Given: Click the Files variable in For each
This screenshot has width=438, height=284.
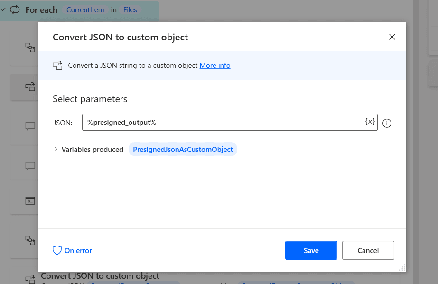Looking at the screenshot, I should tap(130, 10).
